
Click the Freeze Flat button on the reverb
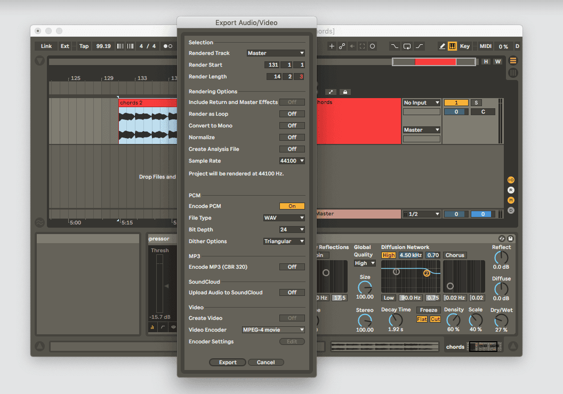422,318
